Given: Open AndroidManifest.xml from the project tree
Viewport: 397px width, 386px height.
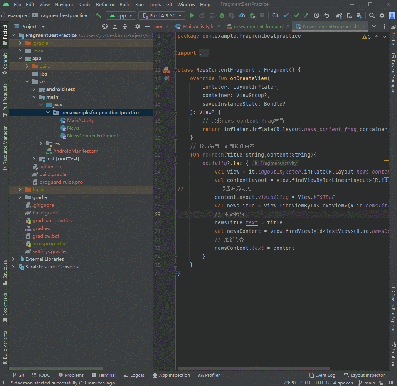Looking at the screenshot, I should tap(76, 151).
